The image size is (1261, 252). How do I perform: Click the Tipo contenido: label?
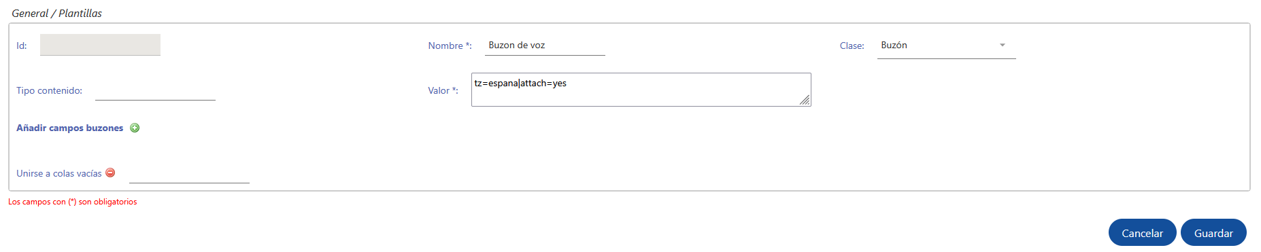click(x=49, y=90)
